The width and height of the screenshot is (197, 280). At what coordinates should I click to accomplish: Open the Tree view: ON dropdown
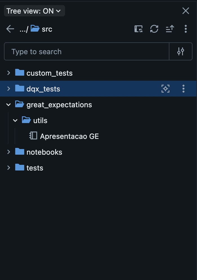click(34, 11)
